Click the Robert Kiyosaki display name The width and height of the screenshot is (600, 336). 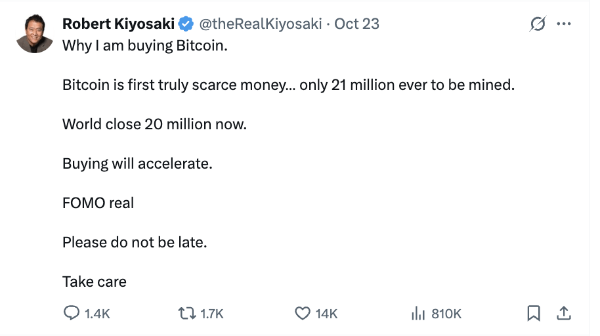118,24
